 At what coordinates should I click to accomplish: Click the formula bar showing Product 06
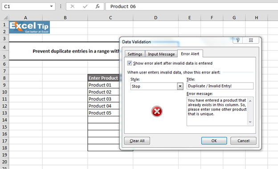click(x=192, y=6)
